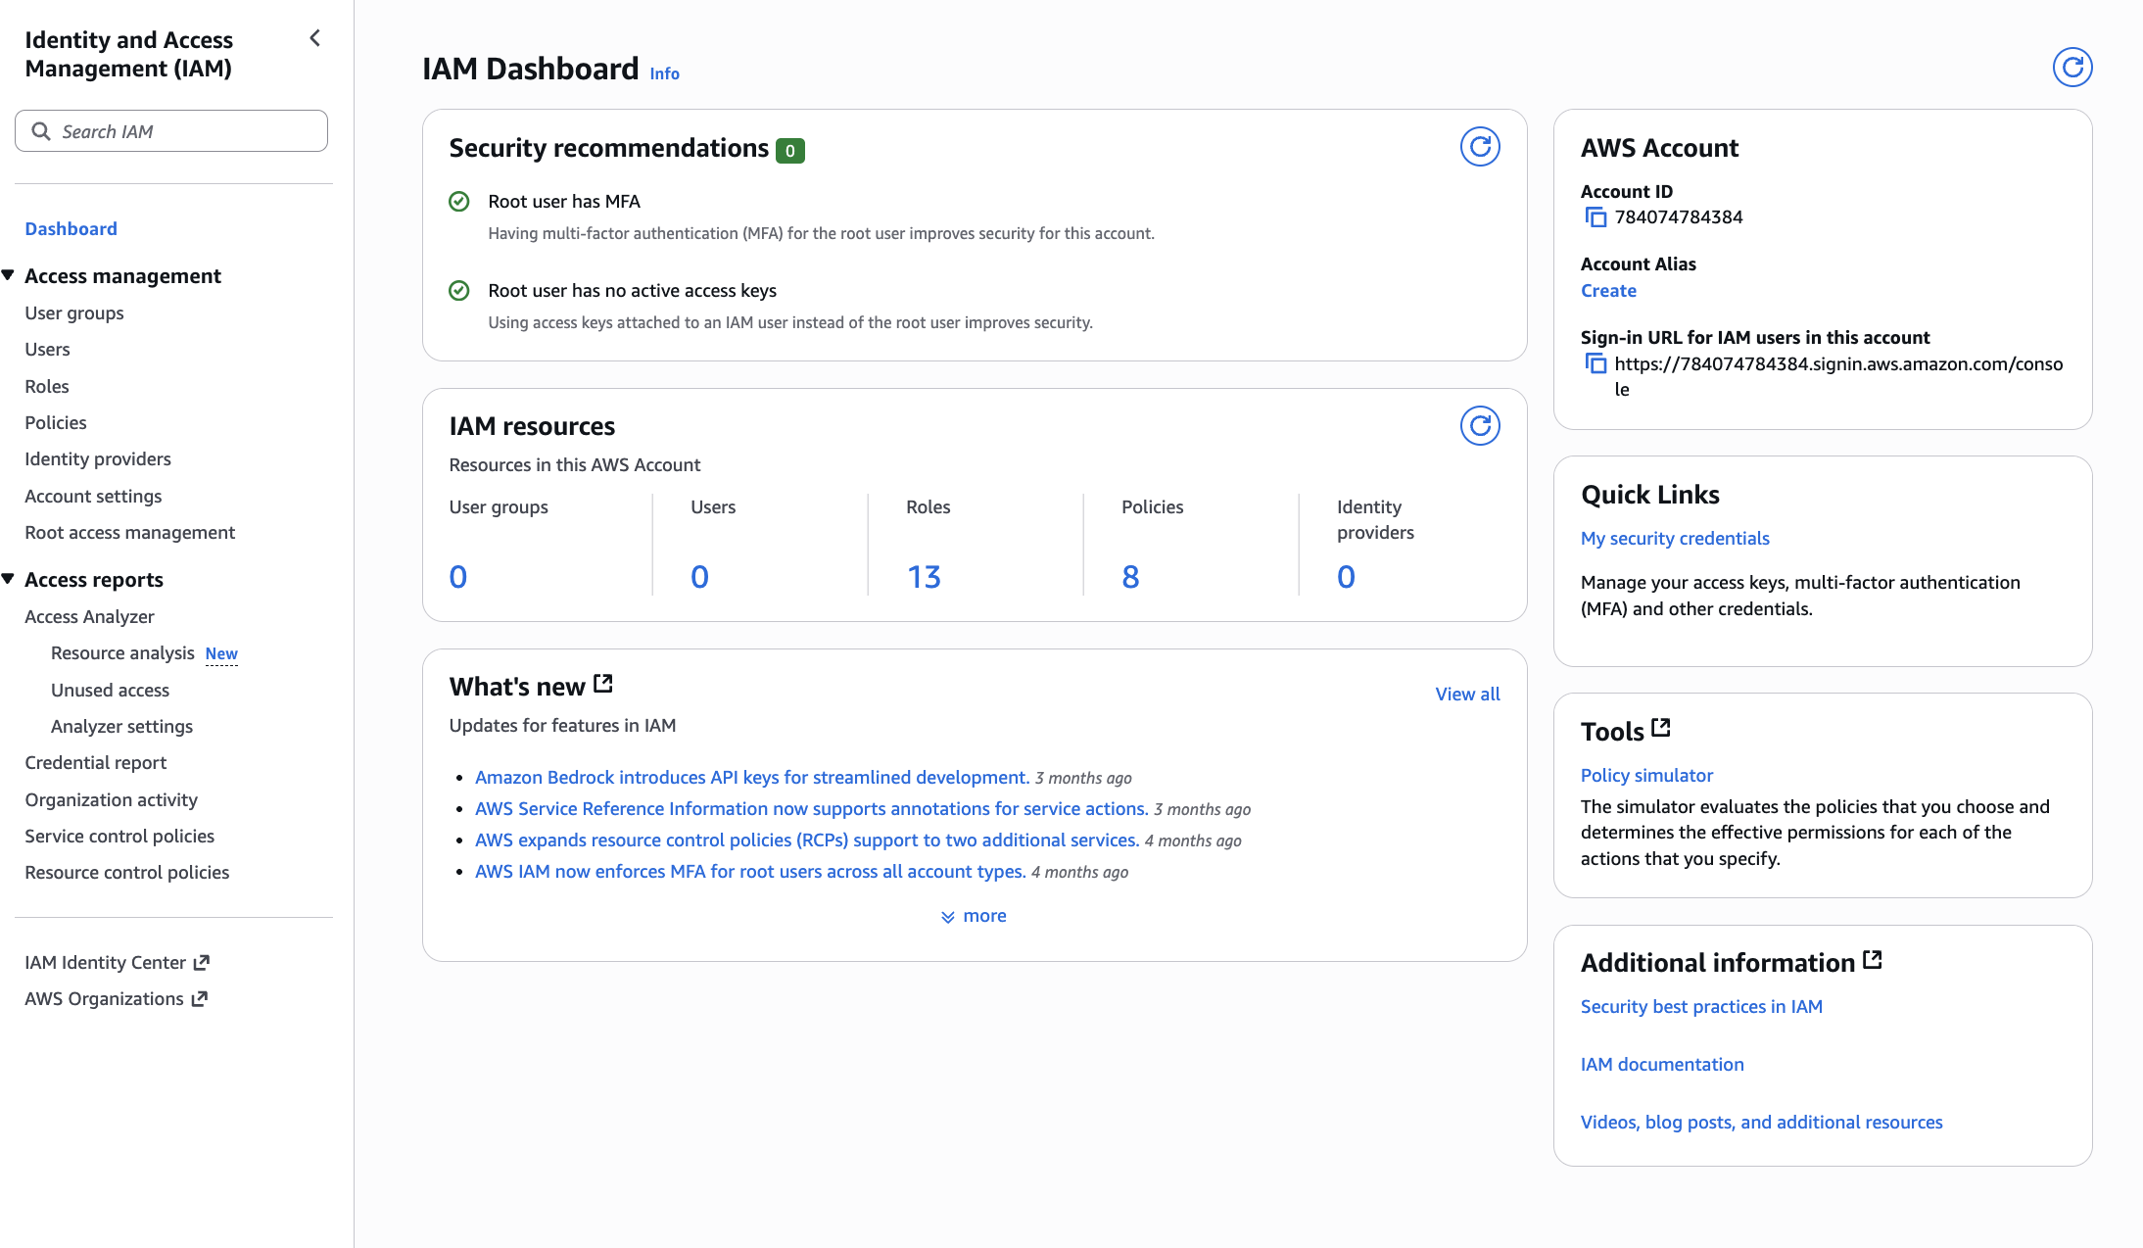Open Roles in the sidebar

coord(47,386)
